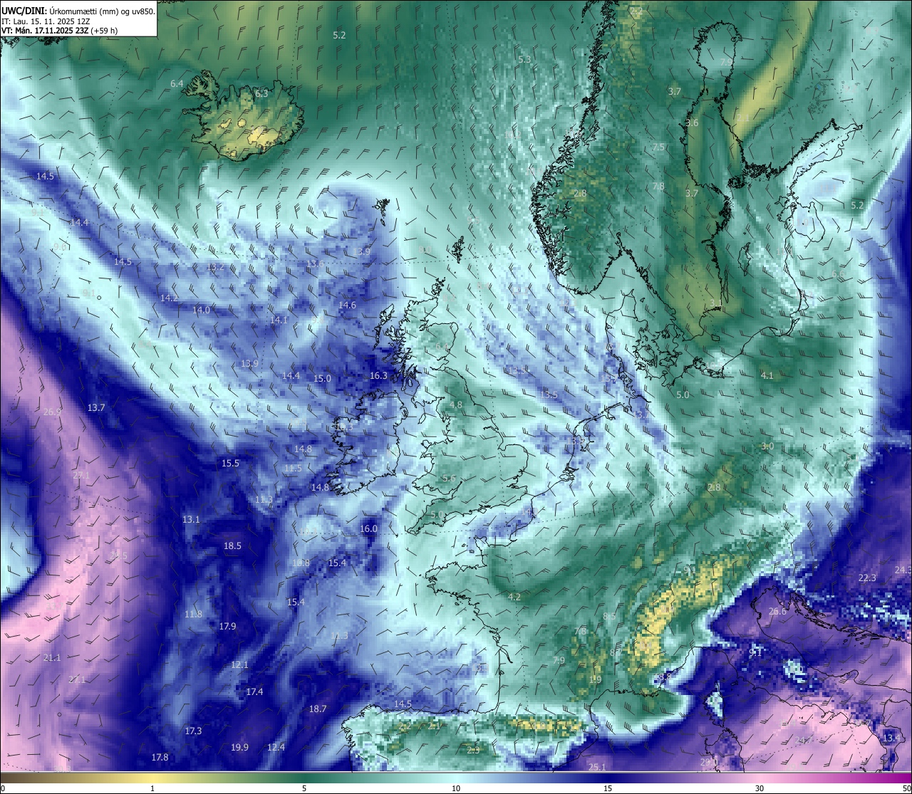Click the 11.5 value over Ireland

[x=293, y=469]
